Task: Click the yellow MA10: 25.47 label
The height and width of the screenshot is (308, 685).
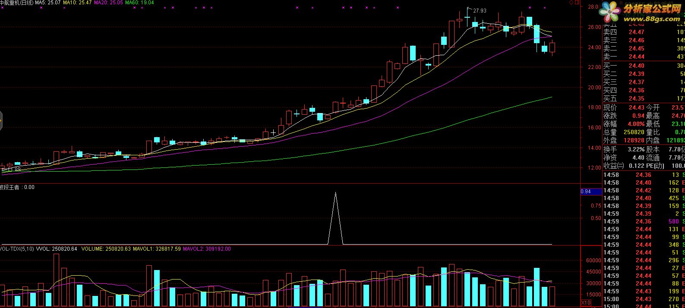Action: coord(77,3)
